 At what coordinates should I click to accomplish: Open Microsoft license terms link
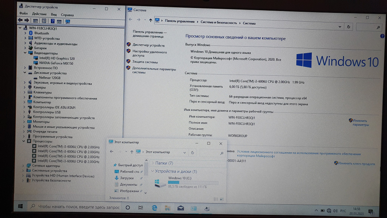point(299,154)
